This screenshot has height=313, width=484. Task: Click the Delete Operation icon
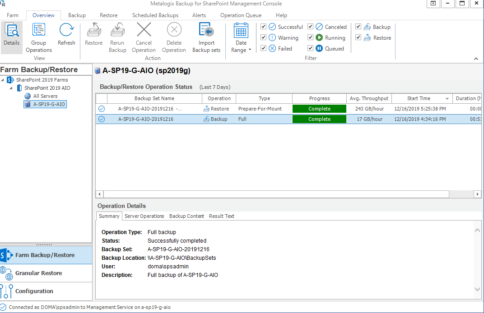174,30
